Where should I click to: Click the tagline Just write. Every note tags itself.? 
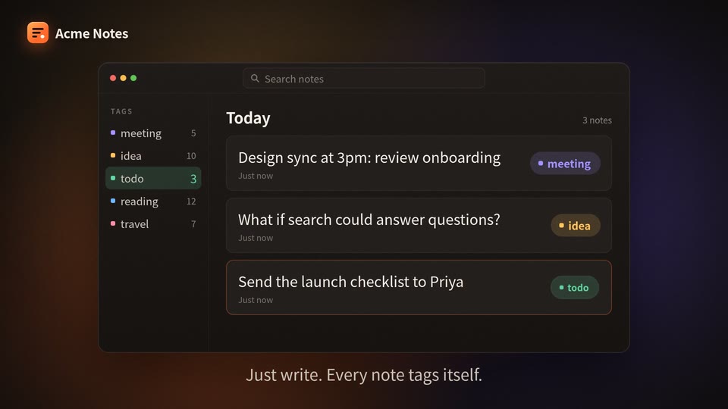click(363, 375)
